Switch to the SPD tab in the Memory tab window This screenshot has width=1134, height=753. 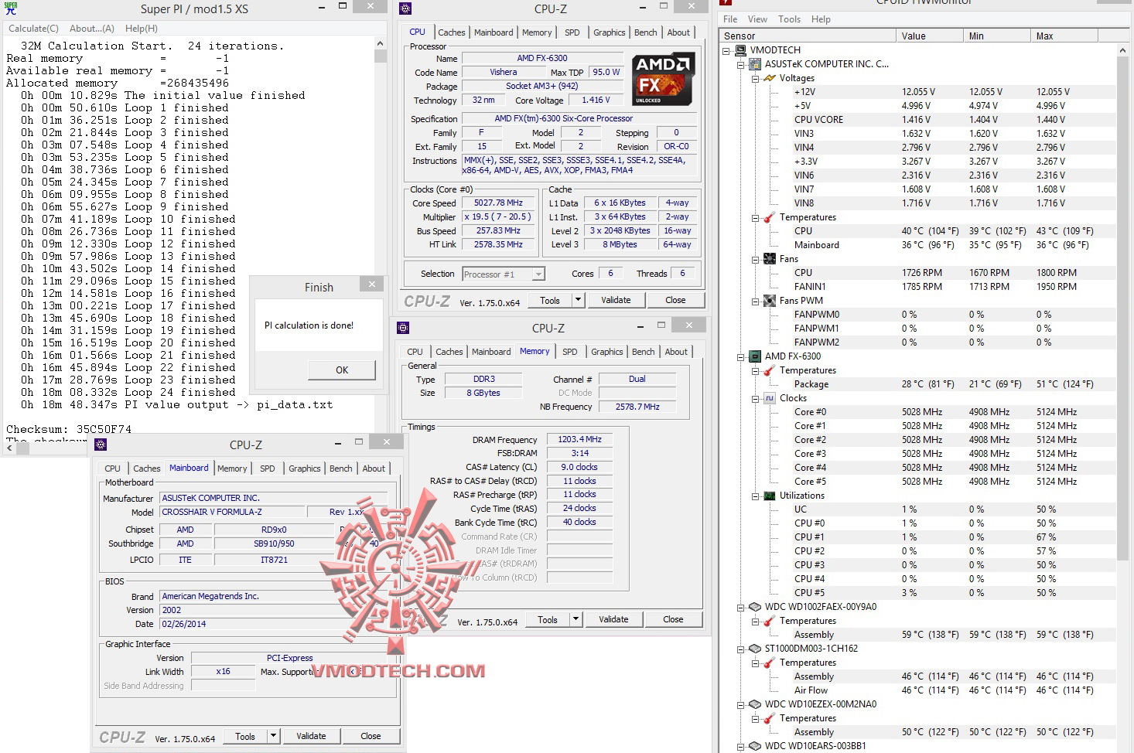(x=570, y=352)
